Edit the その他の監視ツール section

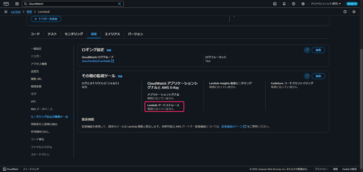pos(318,76)
